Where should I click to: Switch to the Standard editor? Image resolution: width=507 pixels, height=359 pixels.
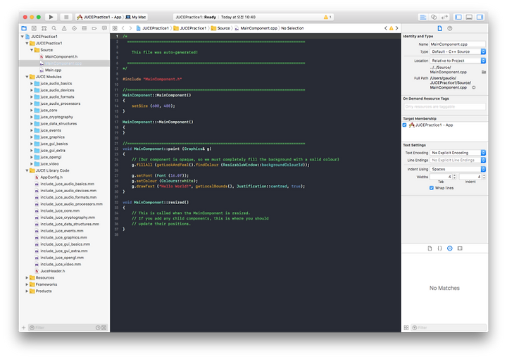[423, 17]
